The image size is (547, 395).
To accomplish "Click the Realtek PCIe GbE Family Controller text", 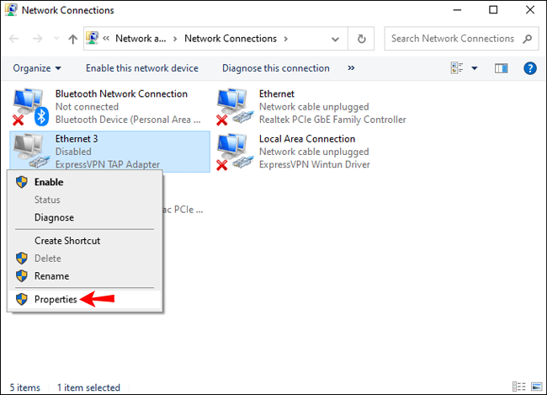I will click(332, 120).
